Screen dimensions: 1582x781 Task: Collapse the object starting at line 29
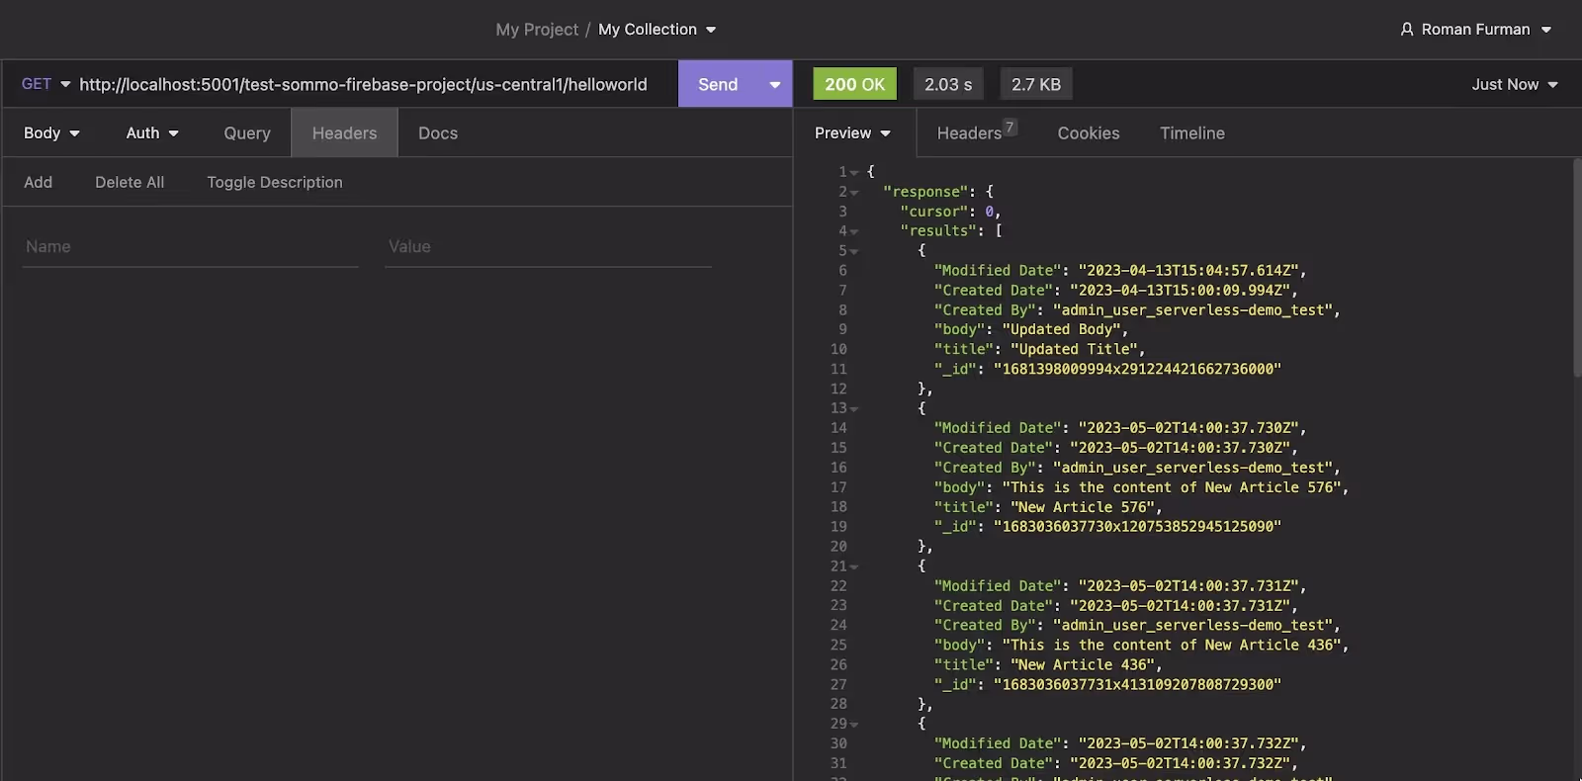(x=854, y=725)
